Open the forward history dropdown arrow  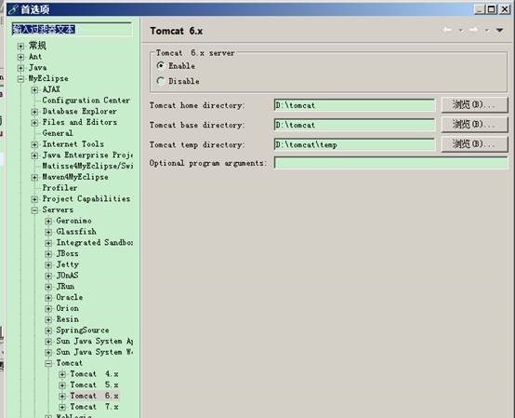[x=487, y=31]
